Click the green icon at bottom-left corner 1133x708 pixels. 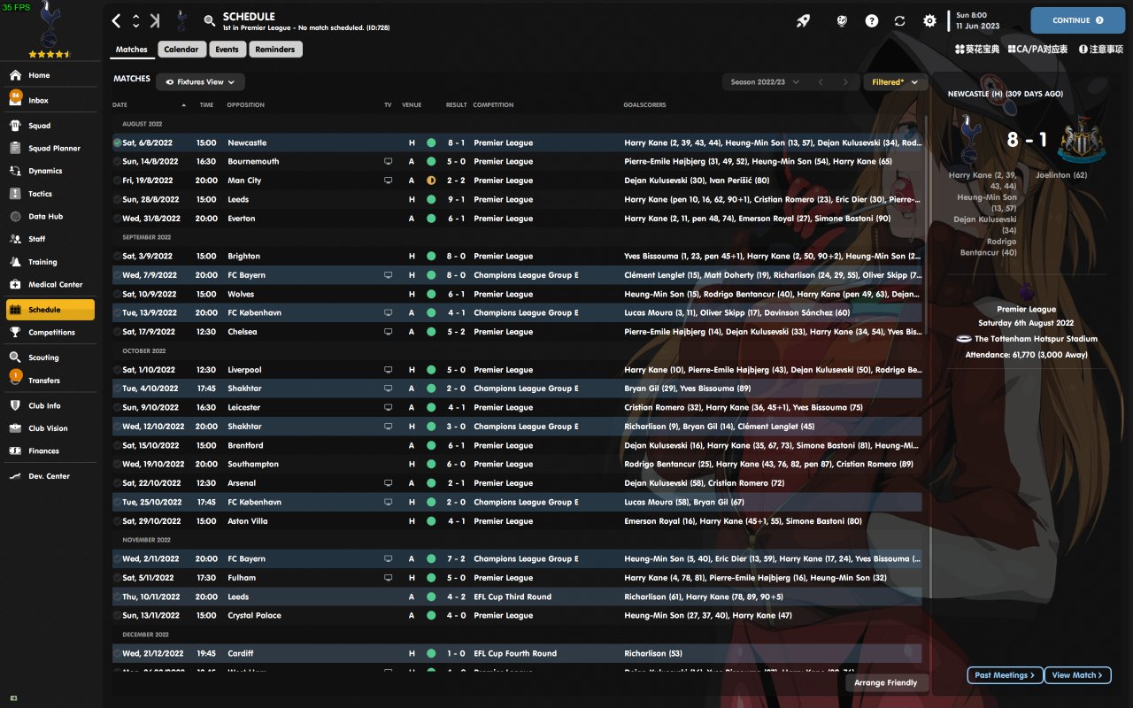[x=13, y=699]
